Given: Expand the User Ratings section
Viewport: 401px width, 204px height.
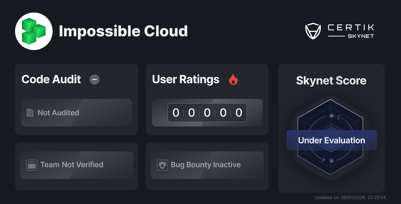Looking at the screenshot, I should pos(185,80).
